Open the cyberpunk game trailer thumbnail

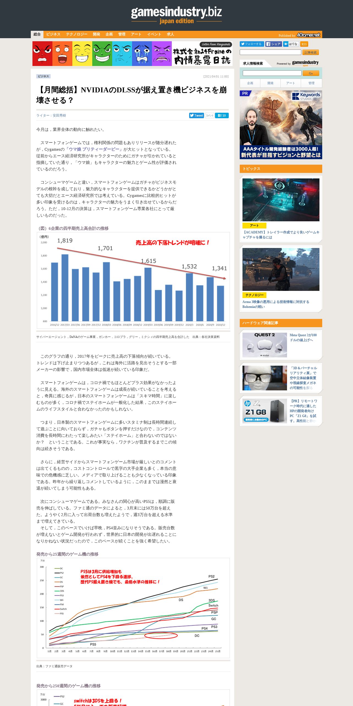click(281, 200)
